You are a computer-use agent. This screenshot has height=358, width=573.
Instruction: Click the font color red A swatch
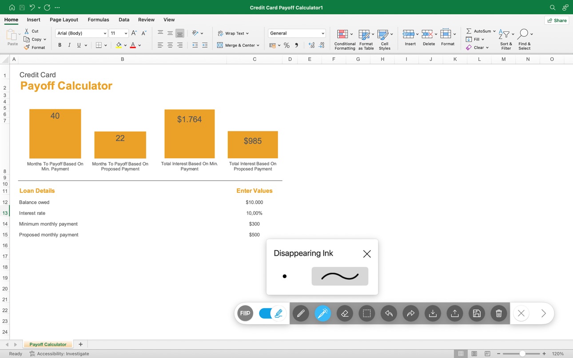click(x=133, y=45)
